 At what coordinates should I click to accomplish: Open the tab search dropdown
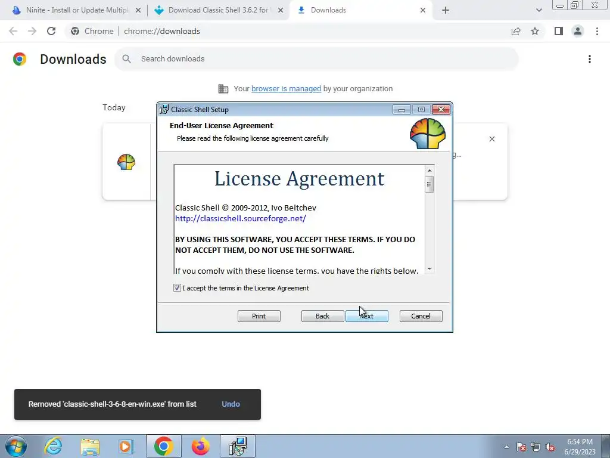pos(539,10)
